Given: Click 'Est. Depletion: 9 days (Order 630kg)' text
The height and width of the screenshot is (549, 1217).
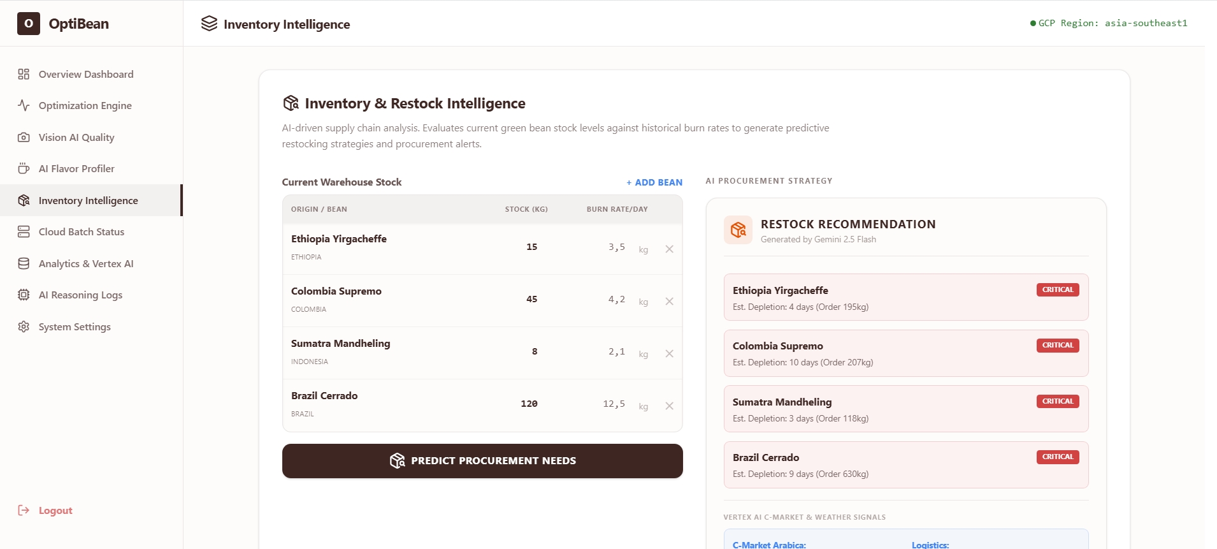Looking at the screenshot, I should pyautogui.click(x=800, y=474).
